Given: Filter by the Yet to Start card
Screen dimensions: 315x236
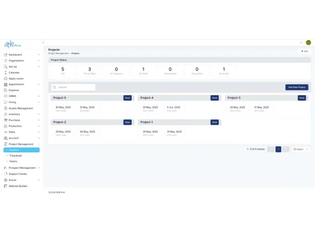Looking at the screenshot, I should (x=89, y=71).
